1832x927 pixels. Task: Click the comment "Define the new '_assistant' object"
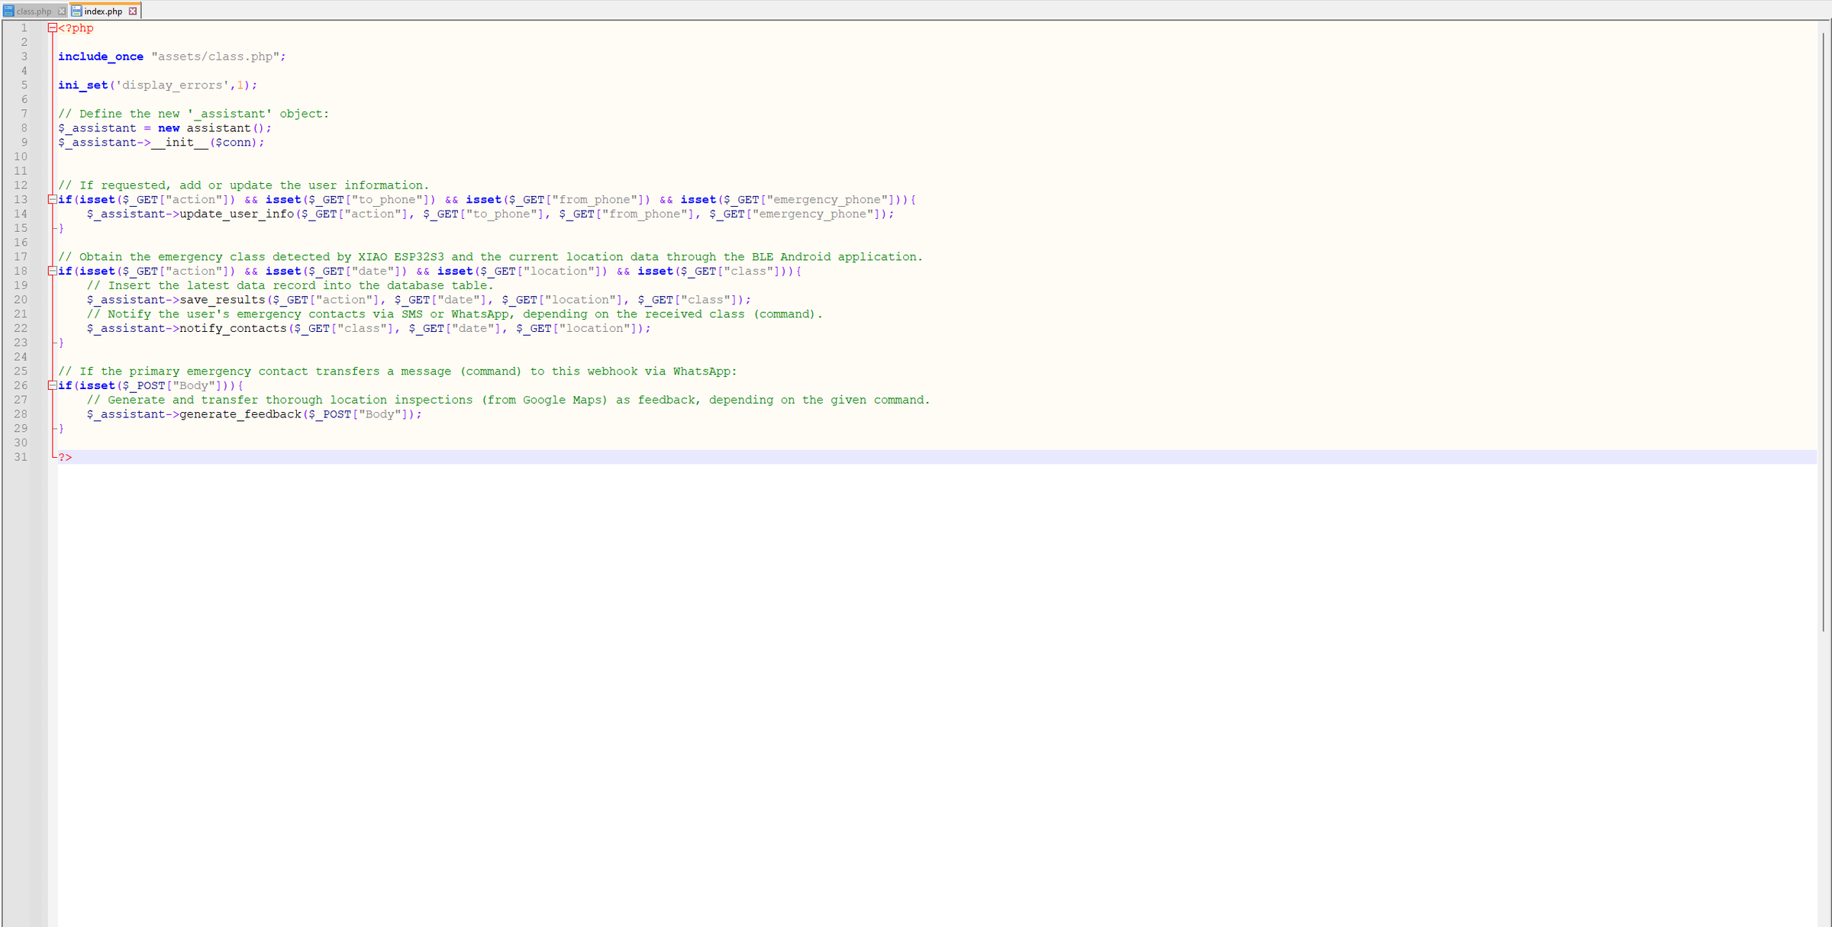point(194,114)
